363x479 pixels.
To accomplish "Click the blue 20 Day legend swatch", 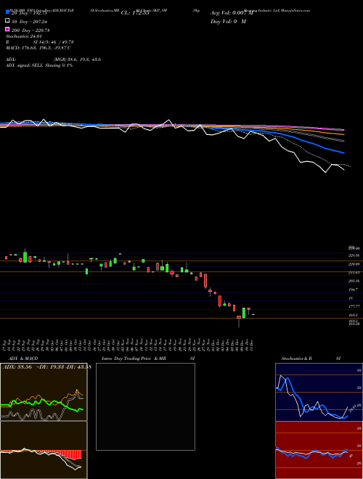I will coord(7,12).
